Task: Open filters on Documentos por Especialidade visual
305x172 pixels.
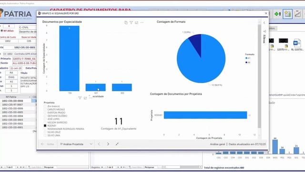Action: (x=132, y=22)
